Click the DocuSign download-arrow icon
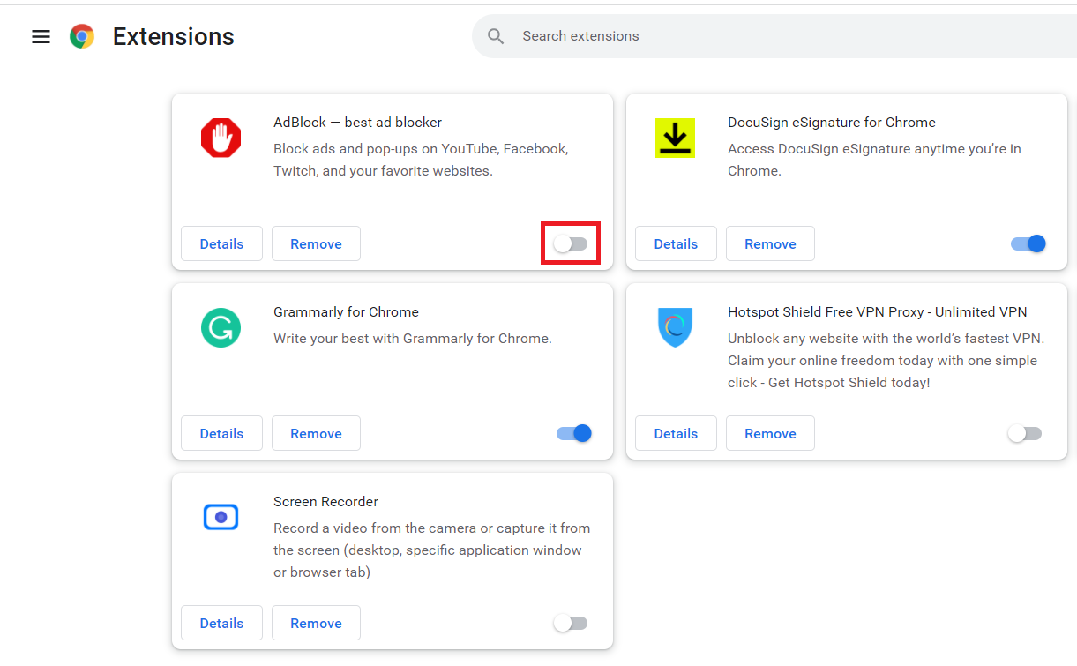The height and width of the screenshot is (666, 1077). point(675,138)
